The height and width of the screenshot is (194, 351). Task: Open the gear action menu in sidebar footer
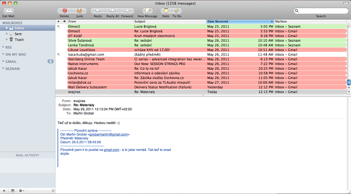tap(21, 190)
